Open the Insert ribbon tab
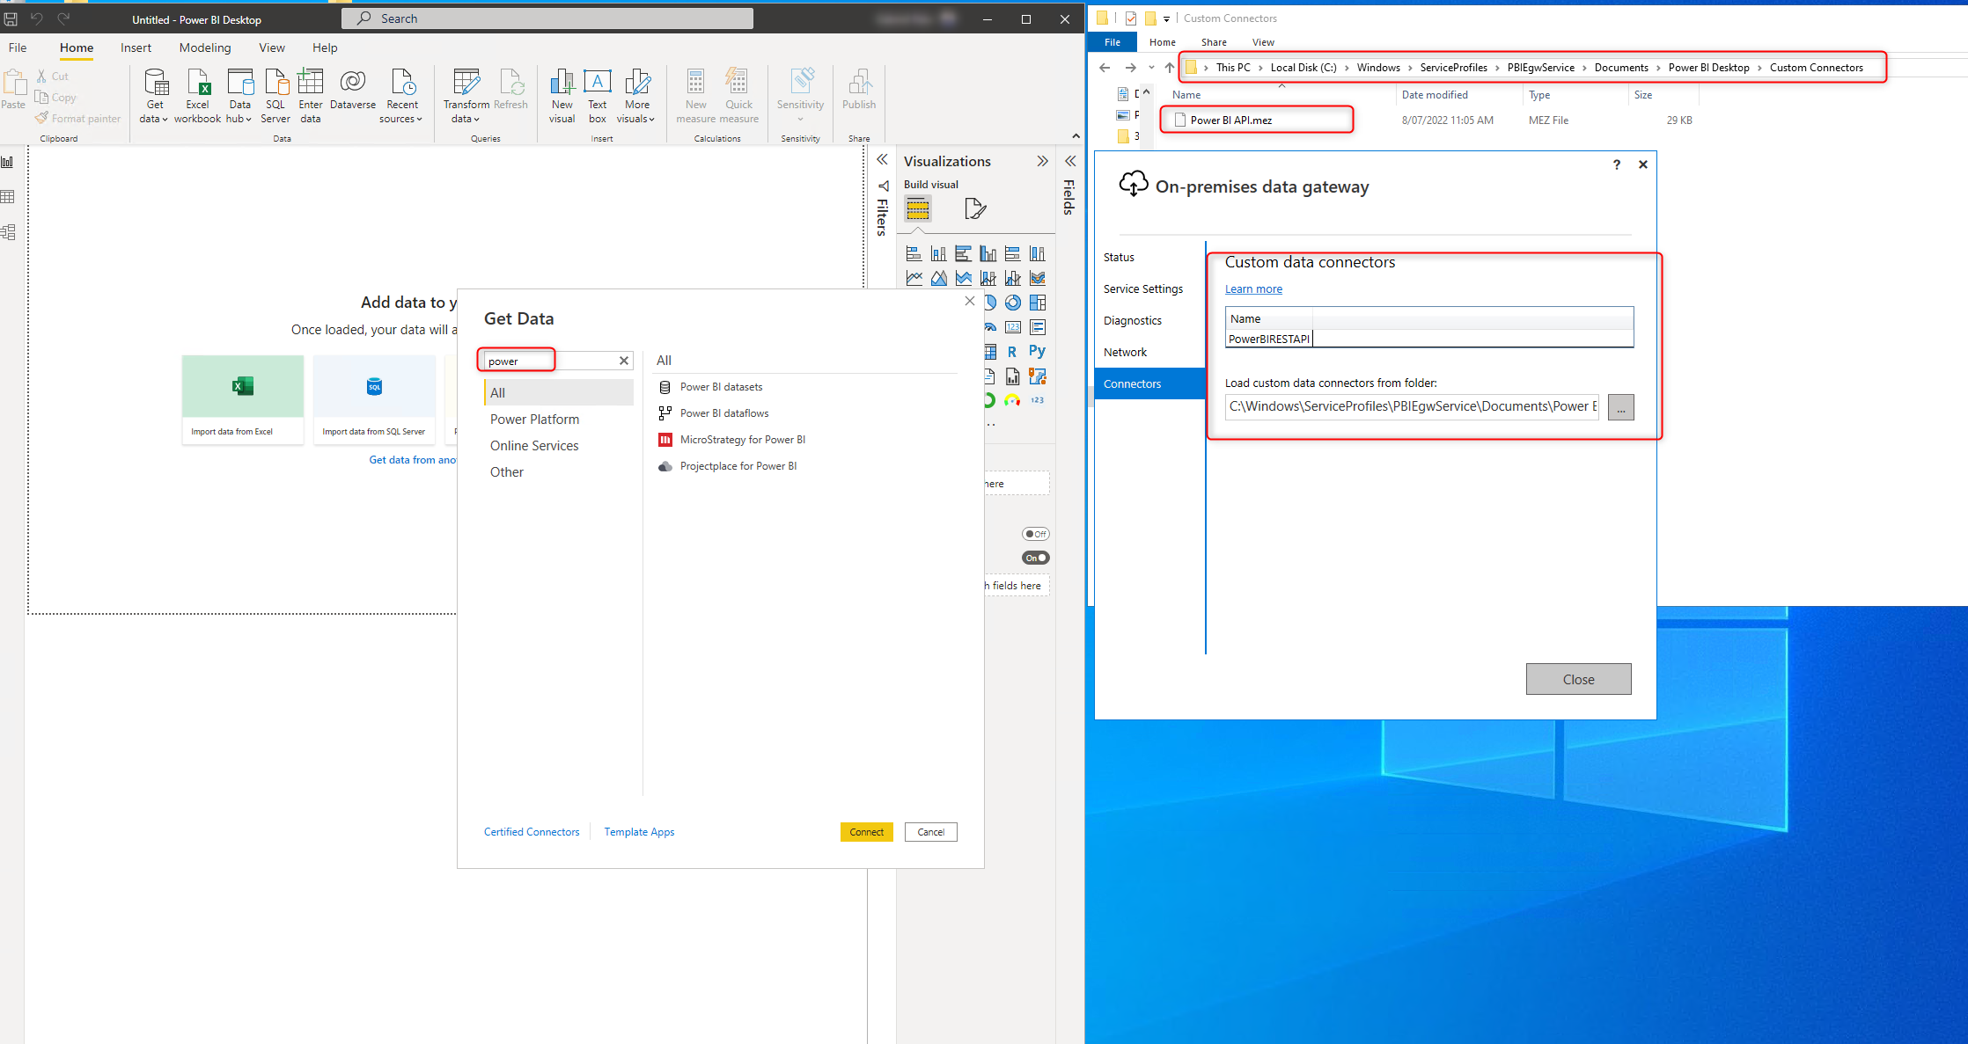1968x1044 pixels. click(136, 47)
